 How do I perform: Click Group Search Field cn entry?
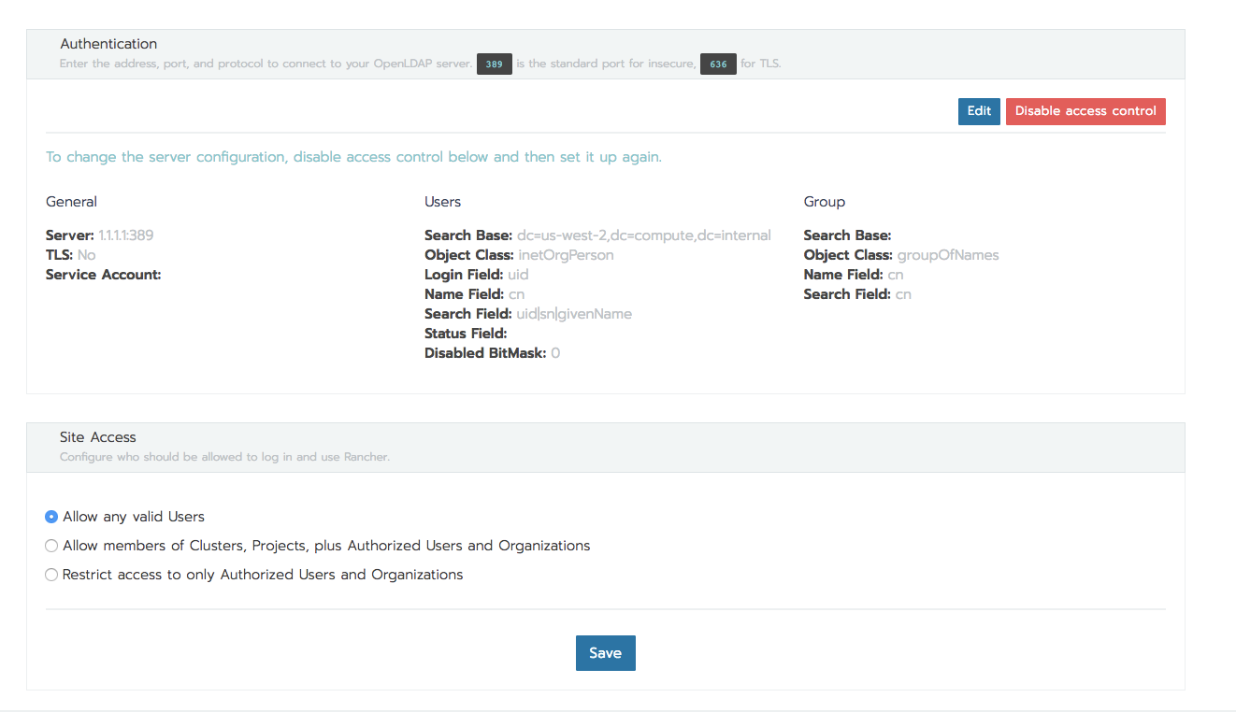(857, 294)
